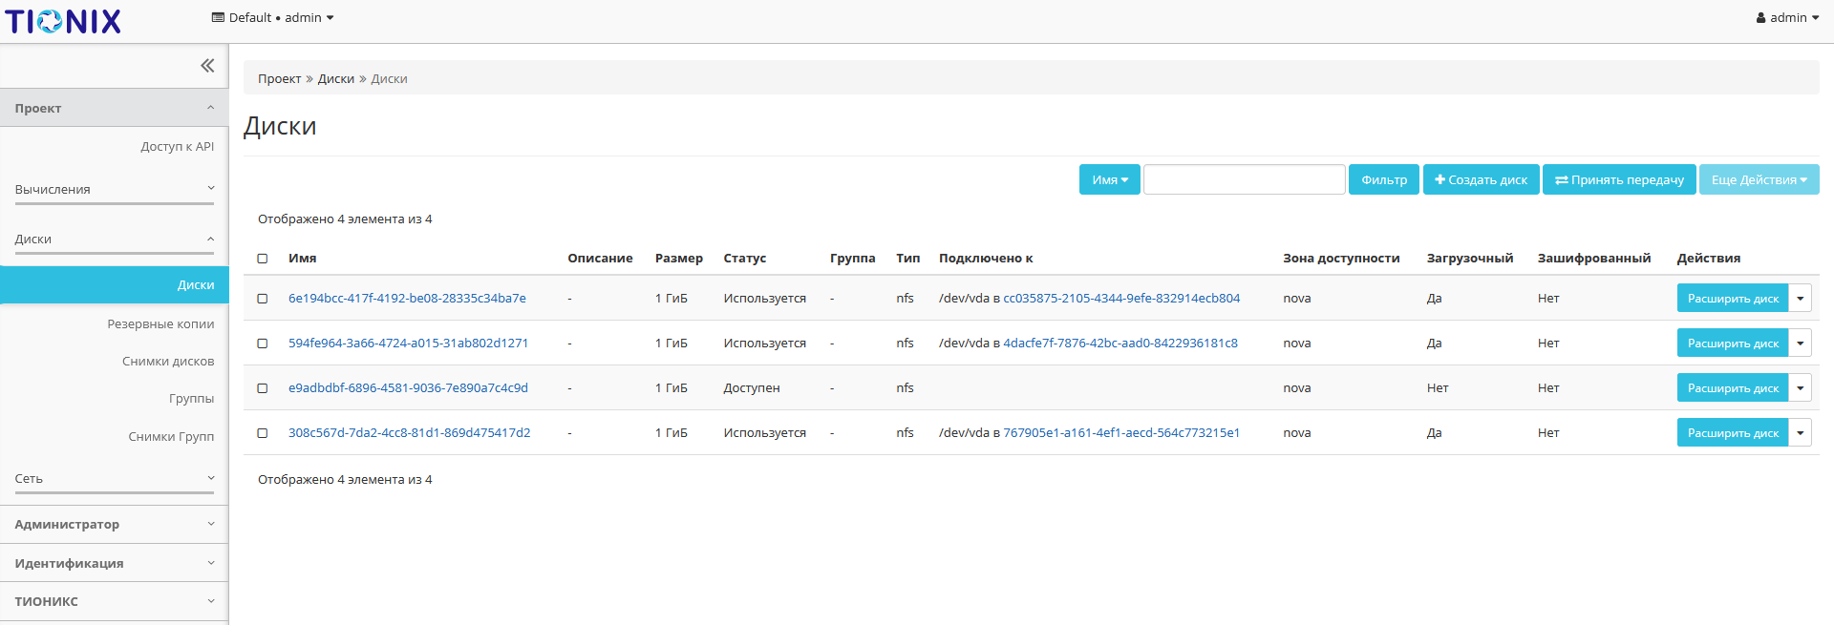Open attached instance link cc035875-2105
The height and width of the screenshot is (625, 1834).
point(1121,299)
